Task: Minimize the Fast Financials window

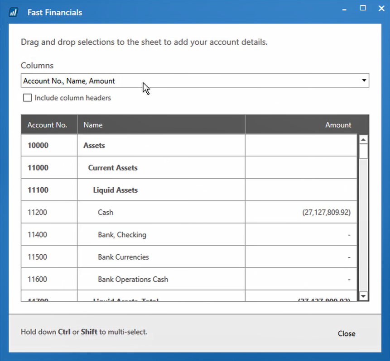Action: point(345,9)
